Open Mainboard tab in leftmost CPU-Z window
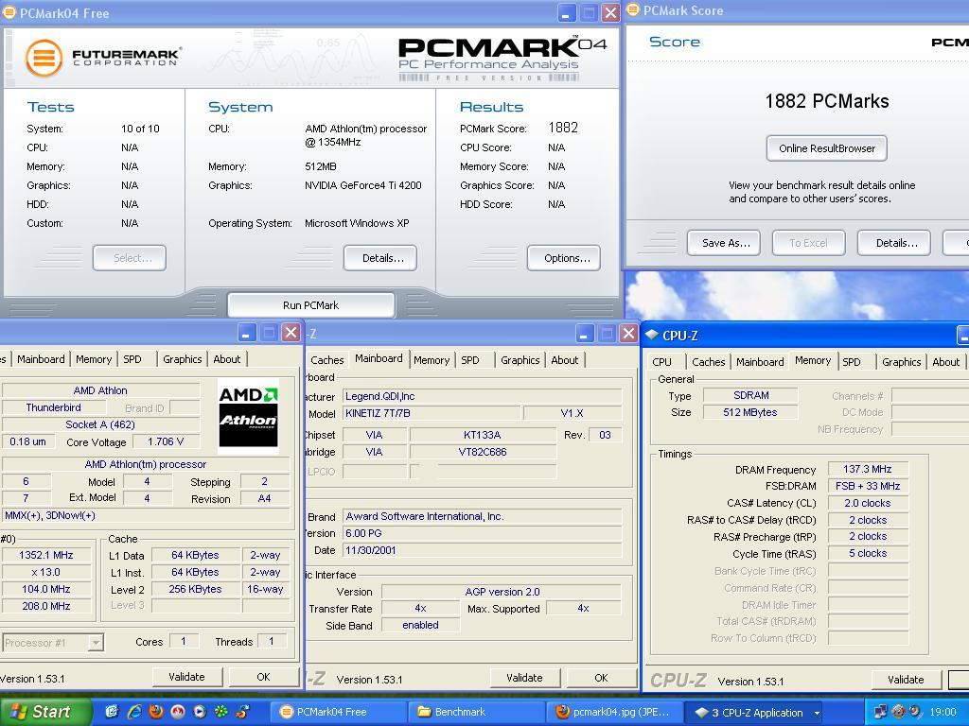The image size is (969, 726). (41, 359)
